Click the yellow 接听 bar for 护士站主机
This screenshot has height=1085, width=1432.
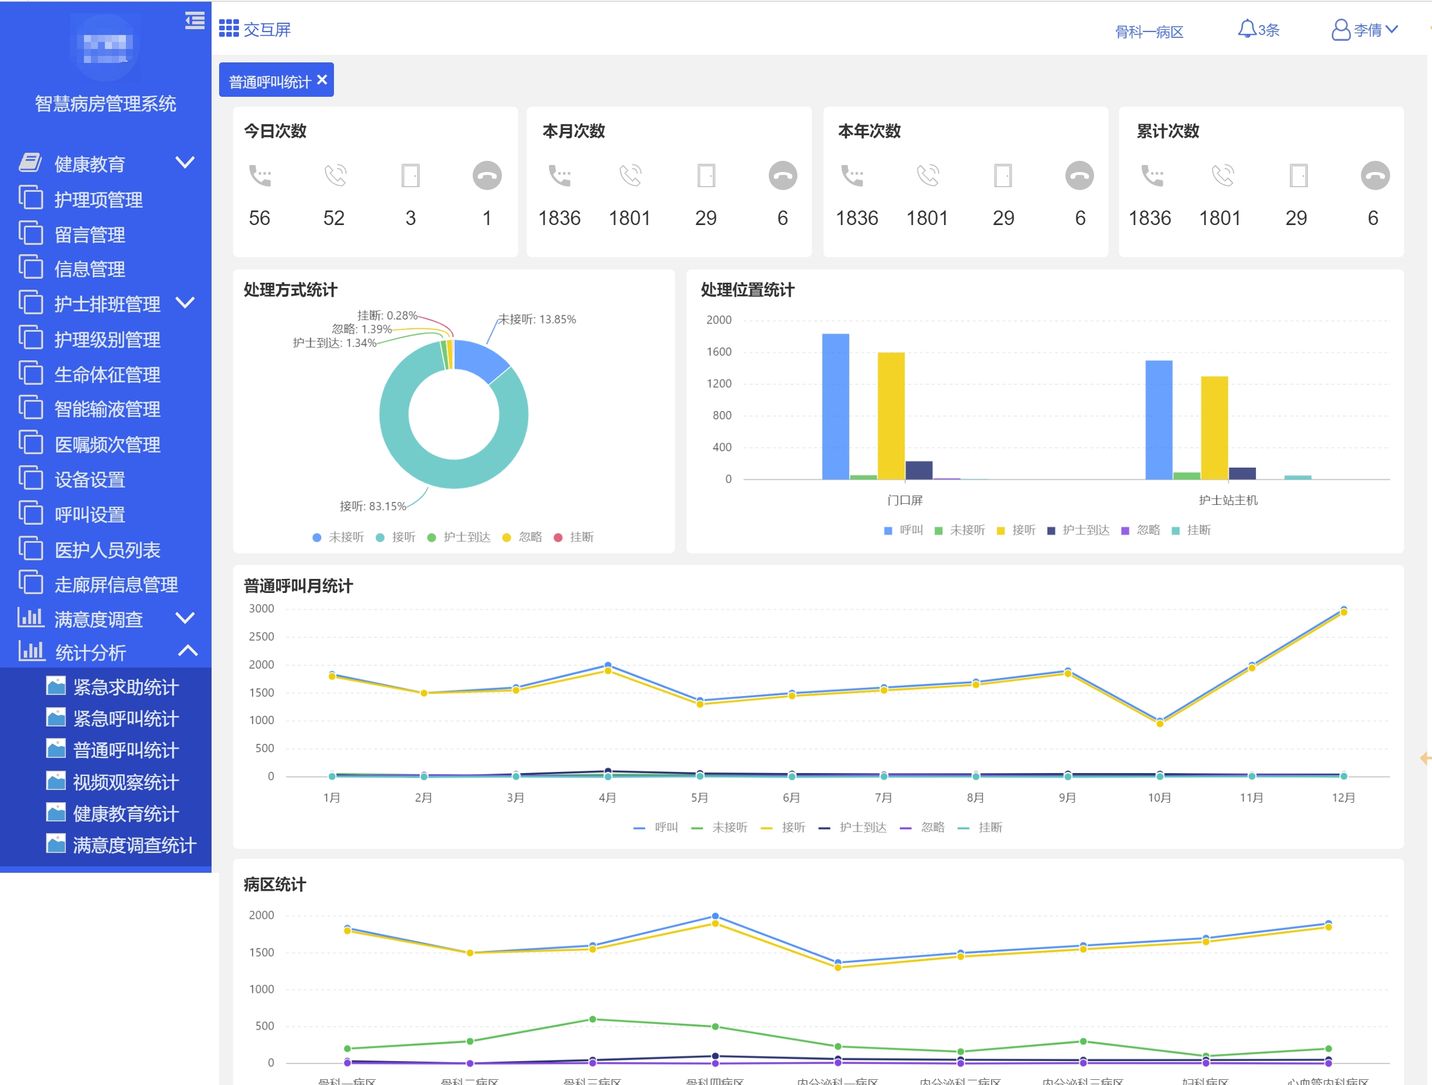click(1215, 427)
